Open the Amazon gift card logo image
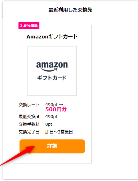This screenshot has width=138, height=181. [52, 71]
